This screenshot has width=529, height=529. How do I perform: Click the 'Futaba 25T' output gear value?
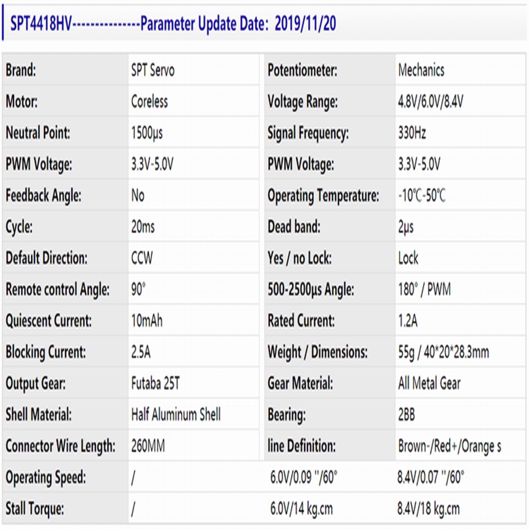point(155,384)
